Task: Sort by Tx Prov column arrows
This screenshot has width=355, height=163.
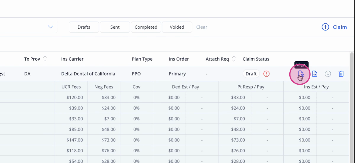Action: click(x=45, y=59)
